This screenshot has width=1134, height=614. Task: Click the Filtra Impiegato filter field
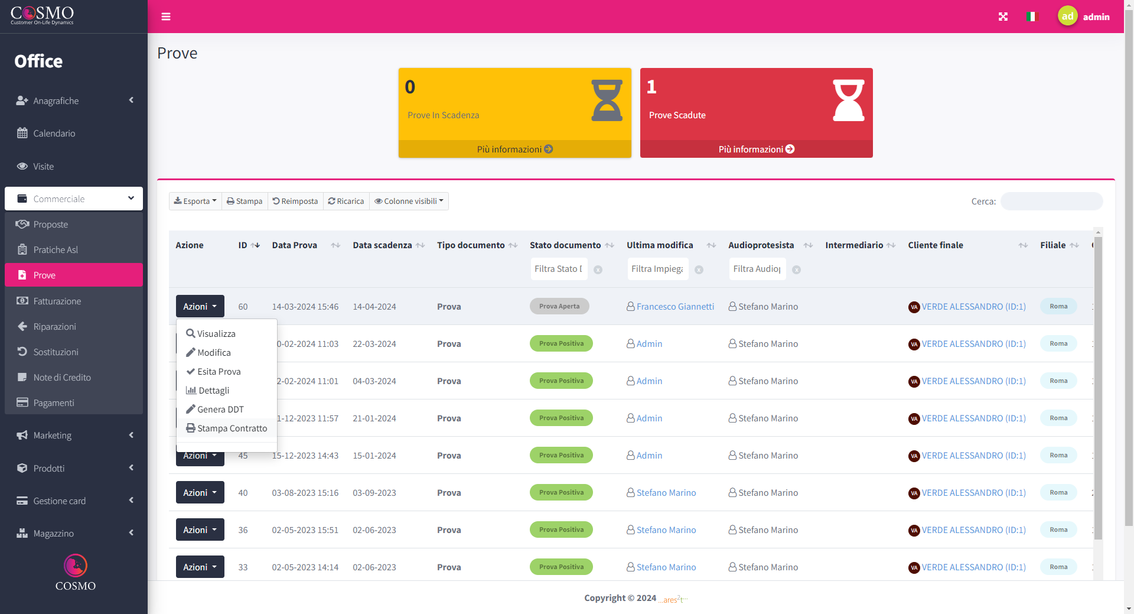tap(657, 269)
